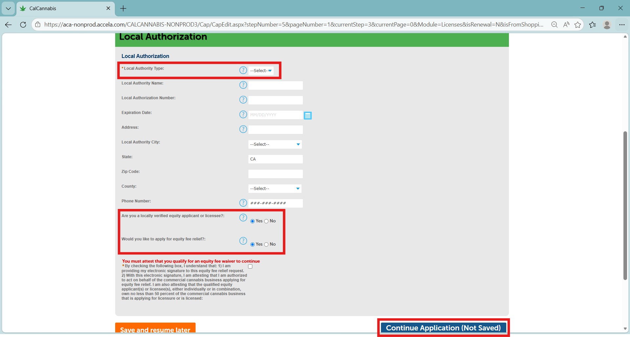The width and height of the screenshot is (630, 337).
Task: Select No for locally verified equity applicant
Action: tap(266, 221)
